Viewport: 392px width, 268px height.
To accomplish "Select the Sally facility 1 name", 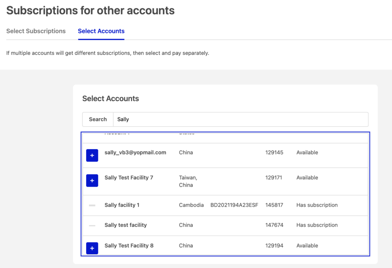I will (122, 205).
